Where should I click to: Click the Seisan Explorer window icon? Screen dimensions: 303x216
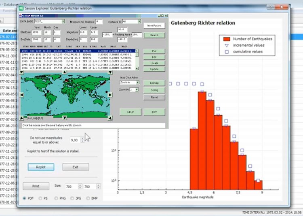pos(21,8)
